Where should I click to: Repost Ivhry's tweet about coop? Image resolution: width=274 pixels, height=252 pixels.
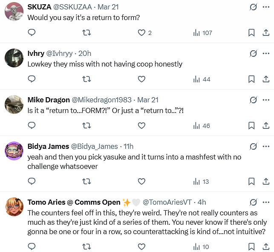[x=87, y=79]
